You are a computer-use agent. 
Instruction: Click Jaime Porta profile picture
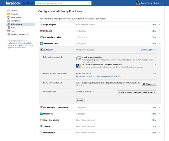coord(138,3)
